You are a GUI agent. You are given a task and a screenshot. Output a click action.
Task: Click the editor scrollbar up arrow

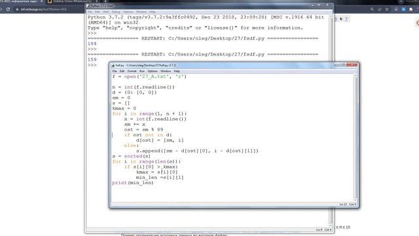tap(355, 76)
